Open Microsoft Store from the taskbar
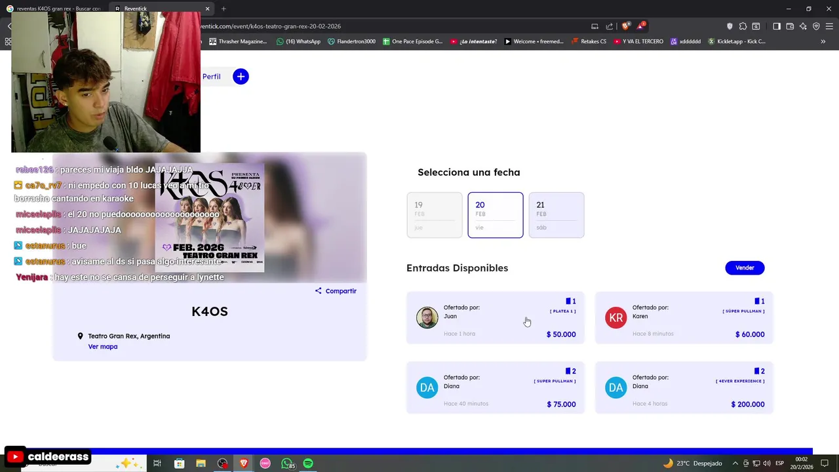The width and height of the screenshot is (839, 472). [x=179, y=463]
